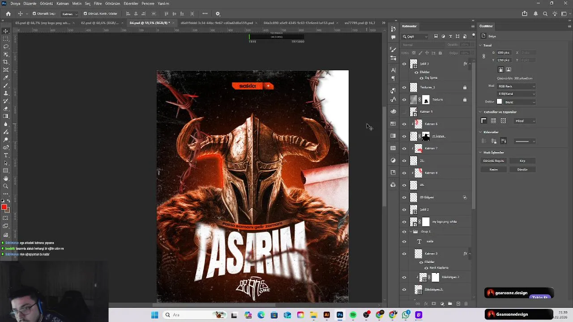Select the Rectangular Marquee tool
The image size is (573, 322).
tap(6, 39)
